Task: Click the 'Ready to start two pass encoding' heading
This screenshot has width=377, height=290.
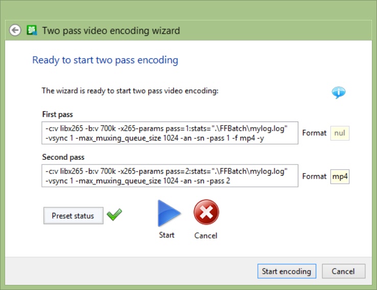Action: point(105,60)
